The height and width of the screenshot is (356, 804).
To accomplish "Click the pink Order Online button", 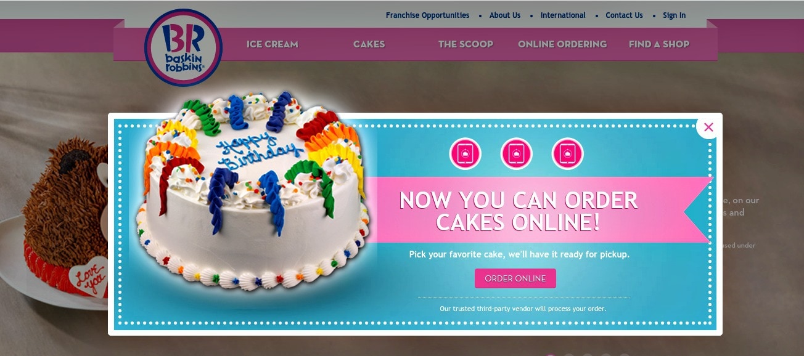I will tap(515, 278).
